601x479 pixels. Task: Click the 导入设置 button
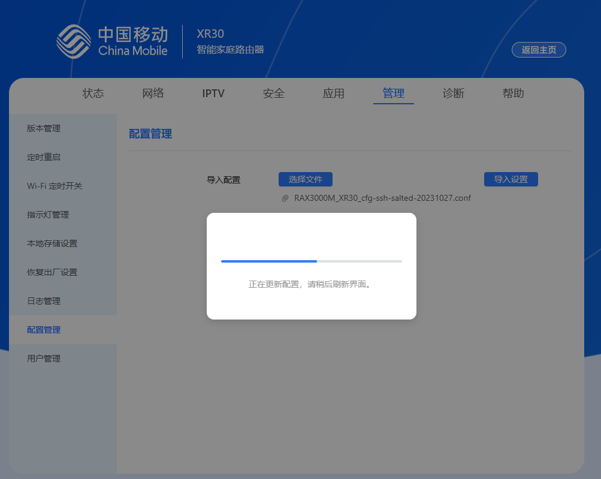pos(511,179)
